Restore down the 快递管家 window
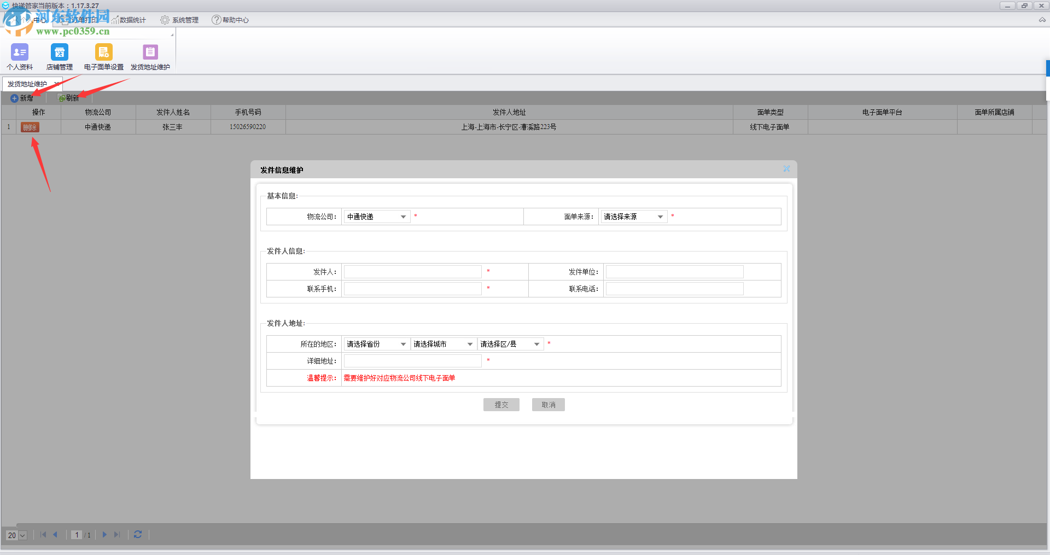The height and width of the screenshot is (555, 1050). [1024, 5]
